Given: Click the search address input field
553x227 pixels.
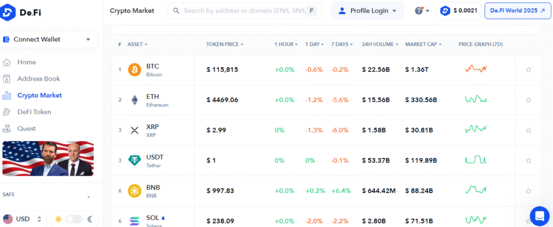Looking at the screenshot, I should coord(245,11).
